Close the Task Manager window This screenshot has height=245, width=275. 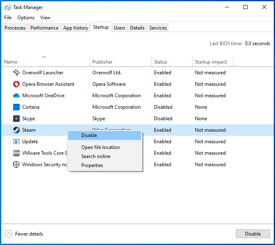coord(264,7)
